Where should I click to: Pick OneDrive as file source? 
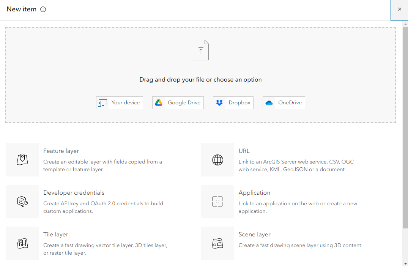[x=284, y=103]
